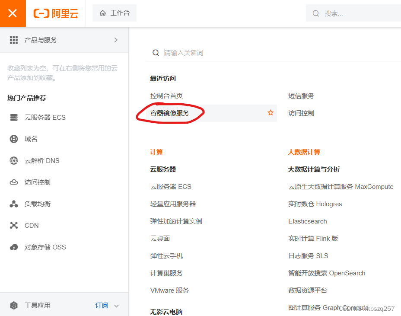401x316 pixels.
Task: Close the side menu with the X button
Action: [x=13, y=13]
